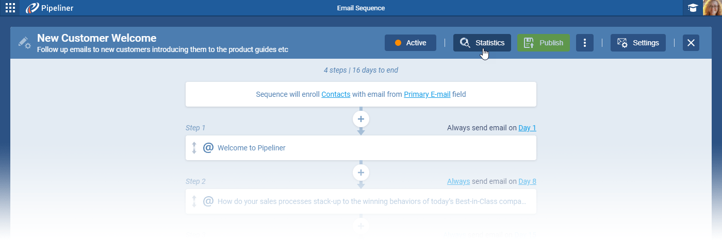The height and width of the screenshot is (240, 722).
Task: Add a step before Step 1
Action: pyautogui.click(x=361, y=119)
